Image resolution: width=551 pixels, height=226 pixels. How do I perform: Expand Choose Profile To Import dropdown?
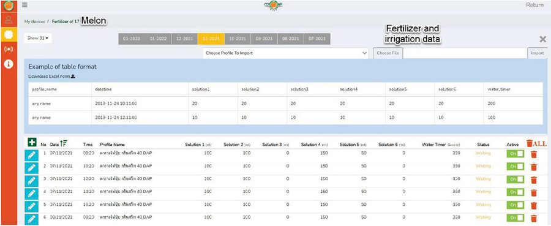point(285,53)
